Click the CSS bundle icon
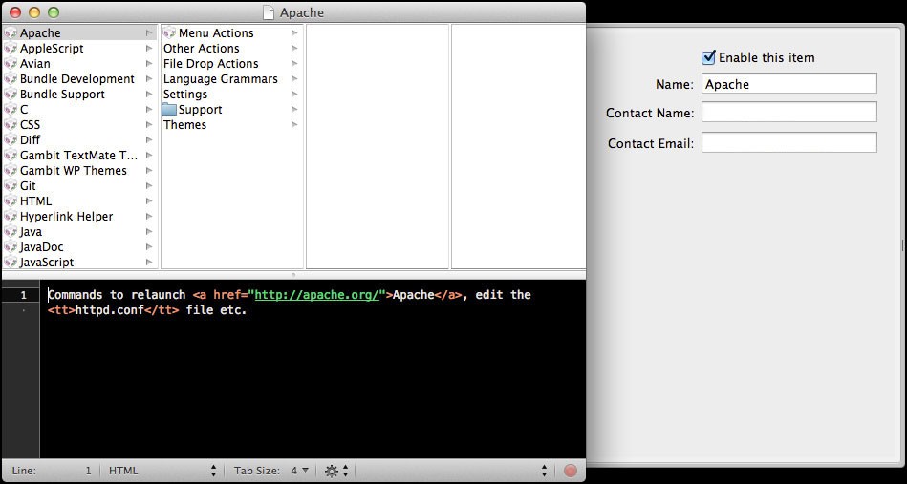Image resolution: width=907 pixels, height=484 pixels. 11,125
